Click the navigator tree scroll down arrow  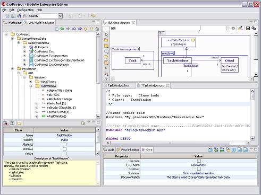tap(98, 116)
